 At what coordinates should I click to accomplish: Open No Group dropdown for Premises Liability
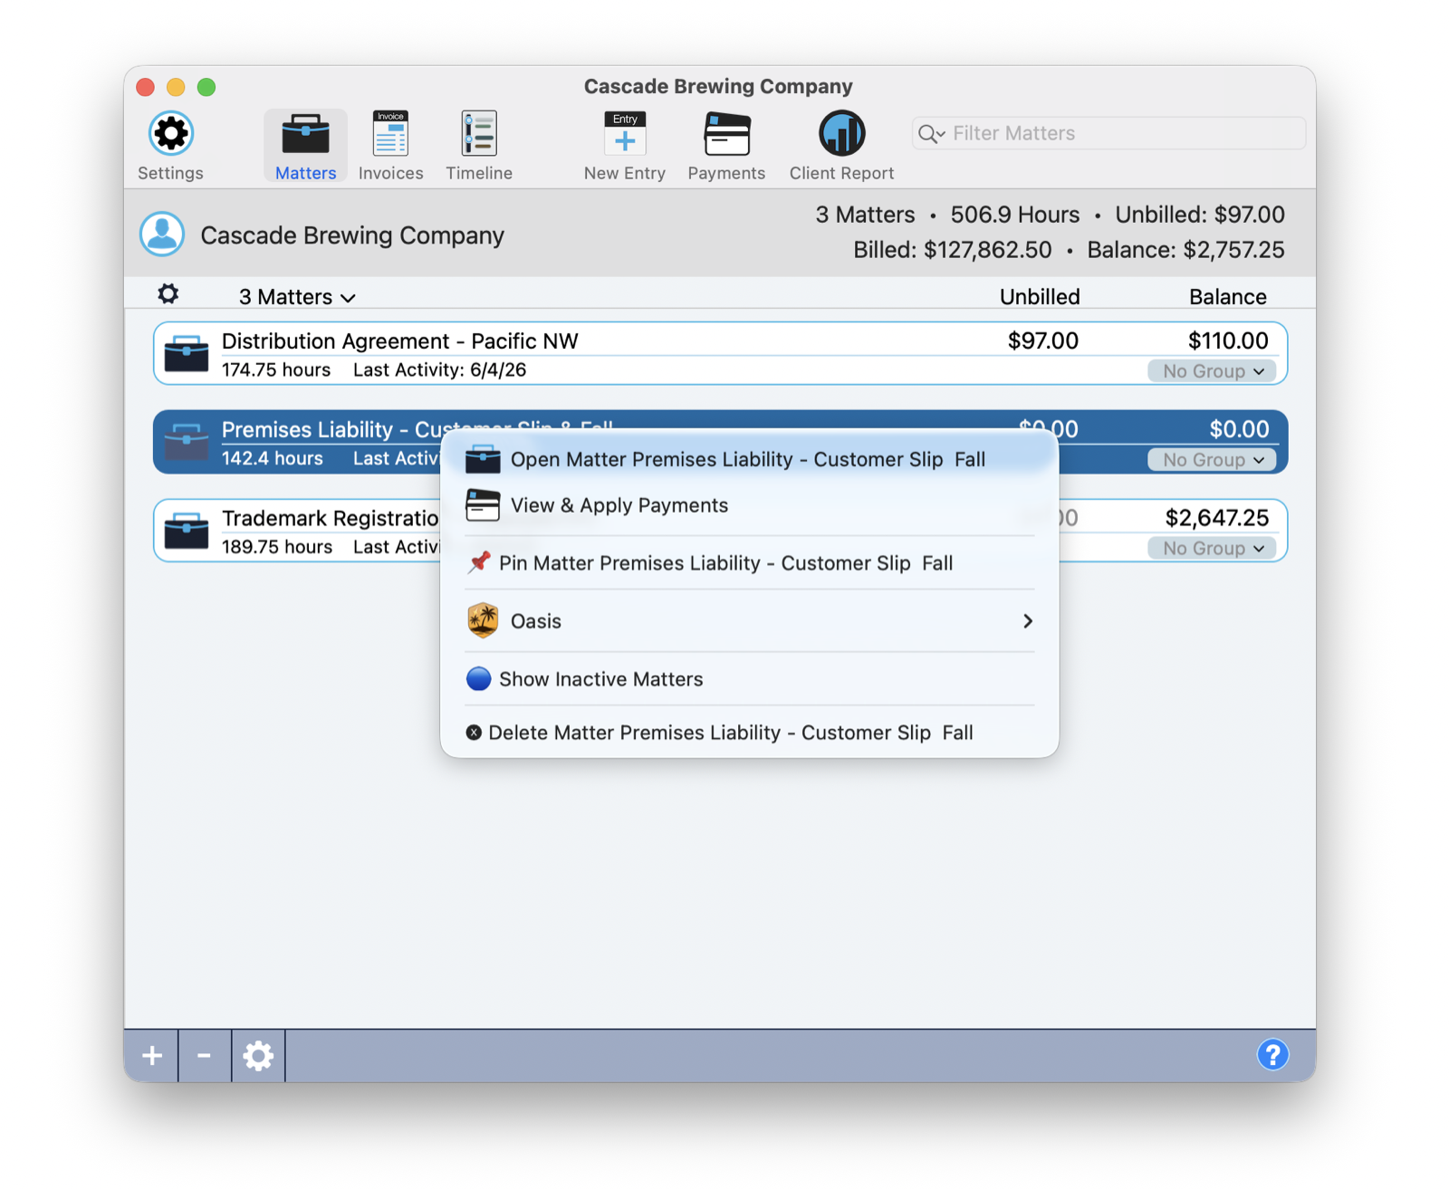pyautogui.click(x=1213, y=460)
